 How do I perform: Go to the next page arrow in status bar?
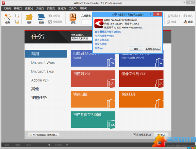tap(67, 145)
